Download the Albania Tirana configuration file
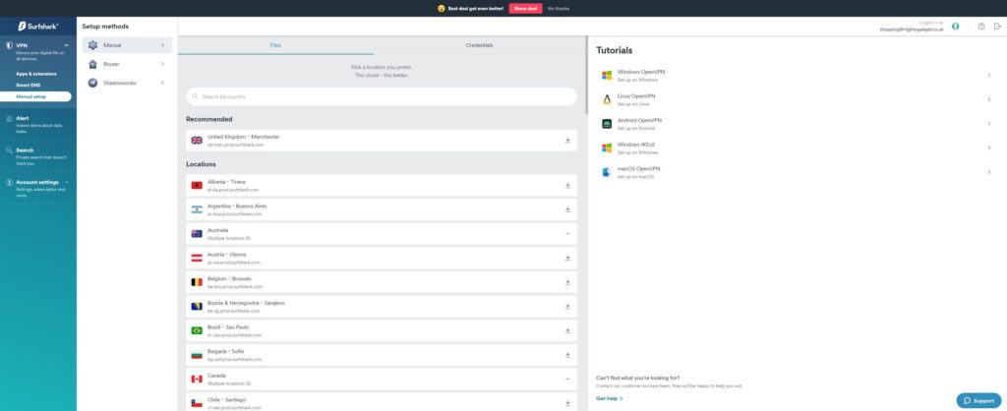Image resolution: width=1007 pixels, height=411 pixels. (567, 185)
